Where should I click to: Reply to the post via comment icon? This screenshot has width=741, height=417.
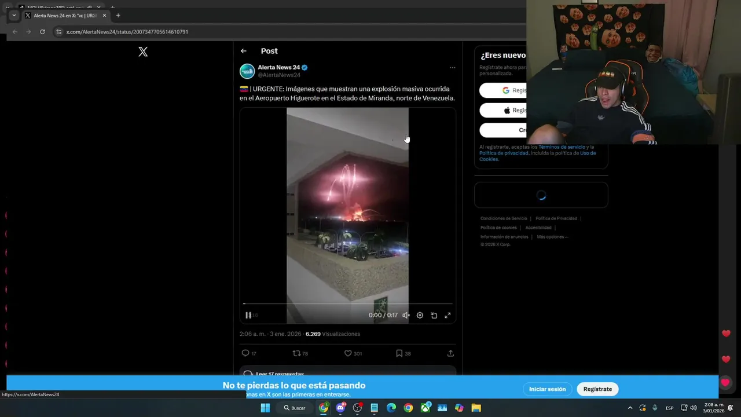pyautogui.click(x=249, y=353)
